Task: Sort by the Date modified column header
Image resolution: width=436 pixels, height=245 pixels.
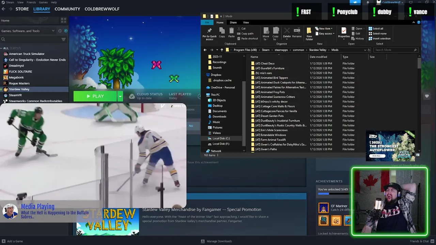Action: pyautogui.click(x=318, y=57)
